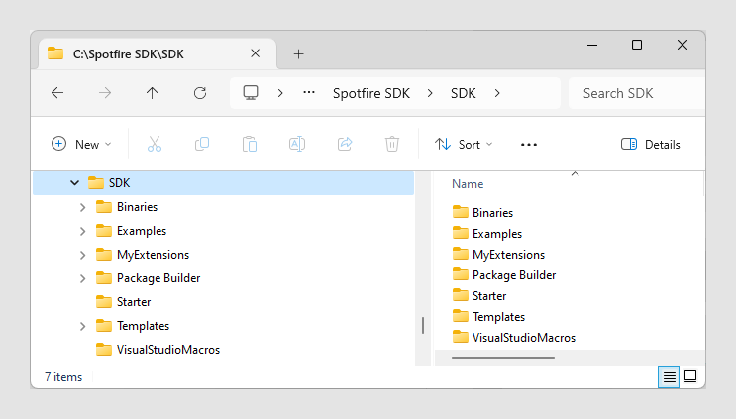Viewport: 736px width, 419px height.
Task: Select the MyExtensions folder in file list
Action: pos(498,255)
